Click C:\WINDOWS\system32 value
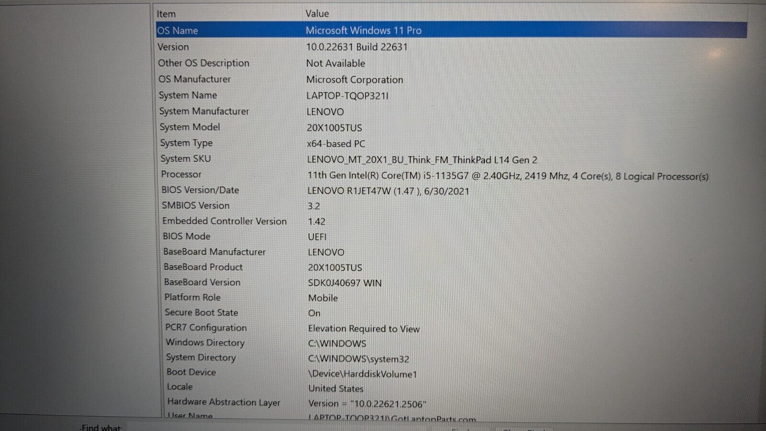 359,359
